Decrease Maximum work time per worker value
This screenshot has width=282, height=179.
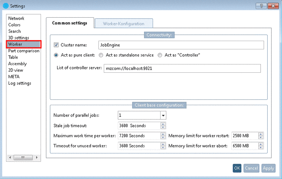[163, 138]
